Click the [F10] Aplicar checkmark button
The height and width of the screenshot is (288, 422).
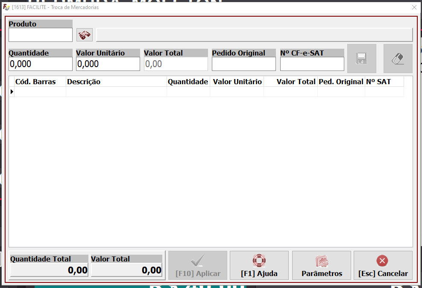coord(198,265)
